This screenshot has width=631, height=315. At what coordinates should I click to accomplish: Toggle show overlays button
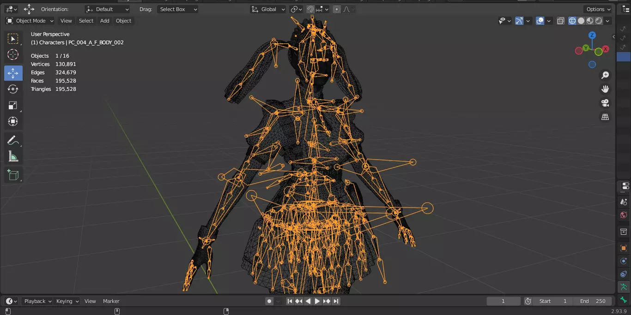540,21
